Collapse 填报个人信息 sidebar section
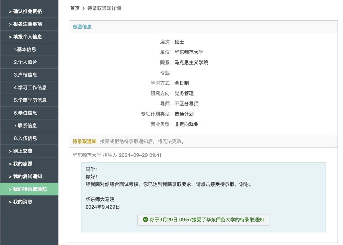343x245 pixels. (x=27, y=37)
